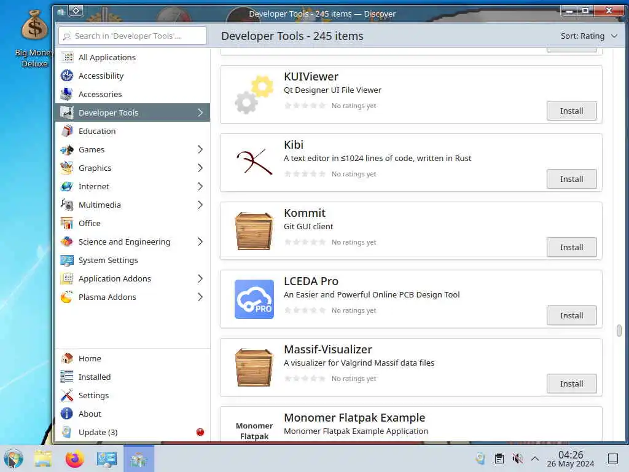Click the Kommit wooden crate icon

click(x=254, y=231)
